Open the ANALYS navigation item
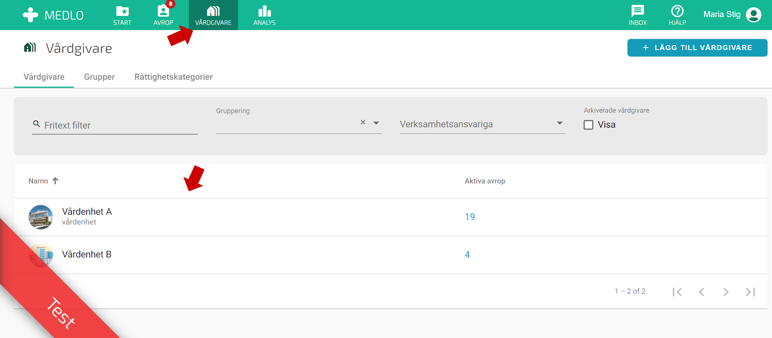 coord(265,15)
